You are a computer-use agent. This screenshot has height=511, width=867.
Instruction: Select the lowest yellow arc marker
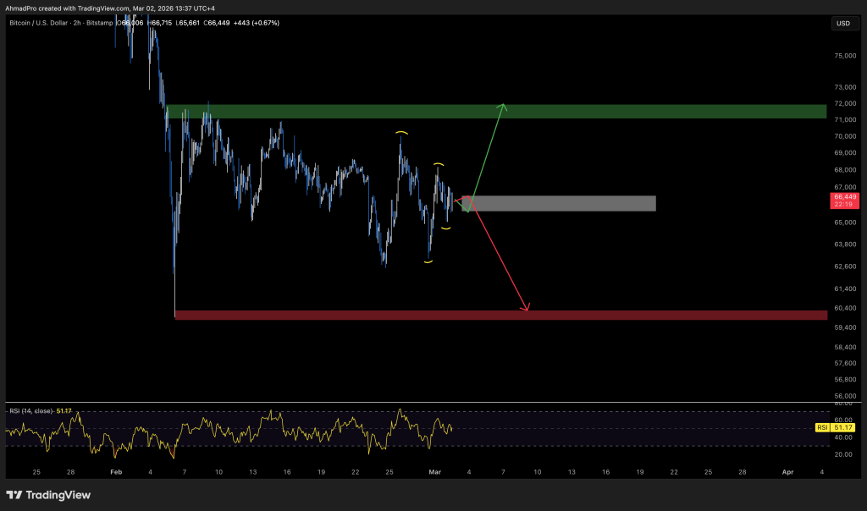coord(428,261)
